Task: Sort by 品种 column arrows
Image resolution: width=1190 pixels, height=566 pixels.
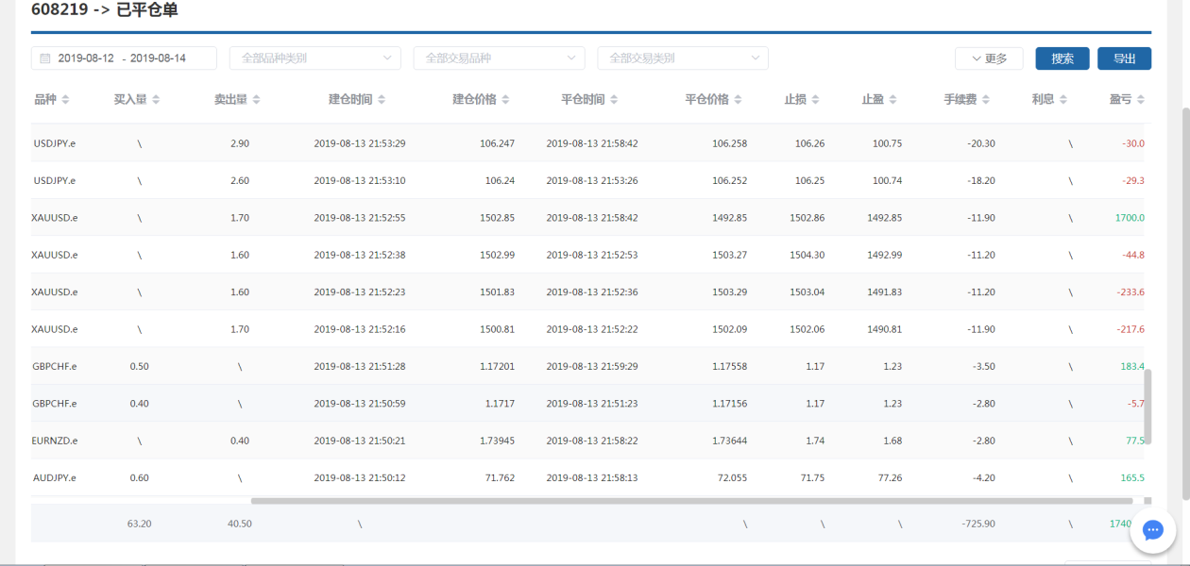Action: click(65, 100)
